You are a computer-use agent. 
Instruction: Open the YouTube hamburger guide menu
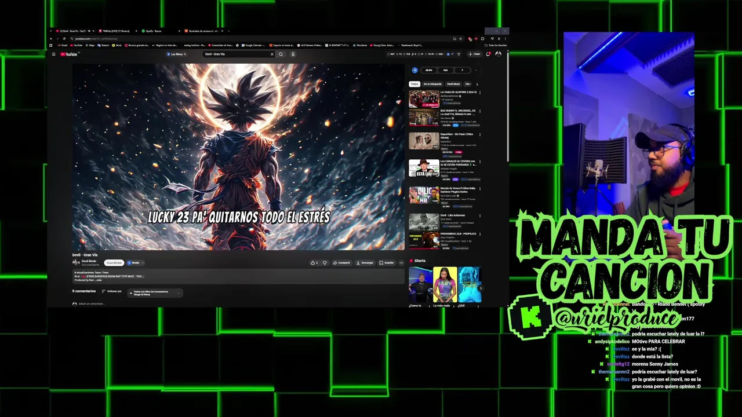(x=53, y=54)
